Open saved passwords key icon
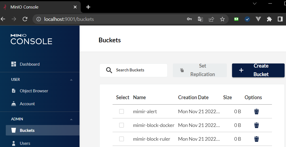 pos(189,19)
